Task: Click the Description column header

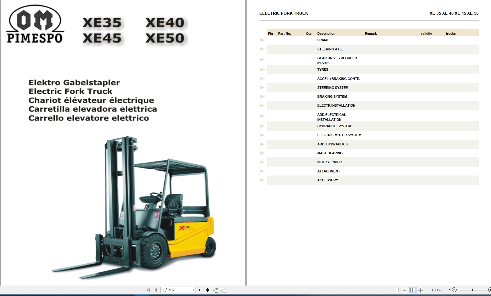Action: click(x=326, y=34)
